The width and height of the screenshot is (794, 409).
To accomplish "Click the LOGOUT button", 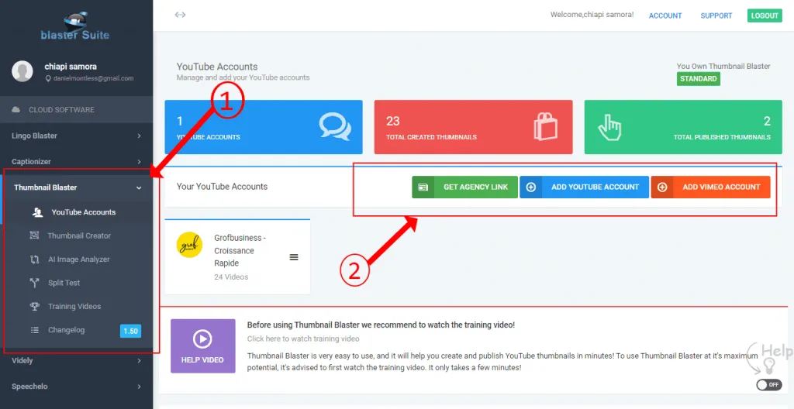I will coord(765,15).
